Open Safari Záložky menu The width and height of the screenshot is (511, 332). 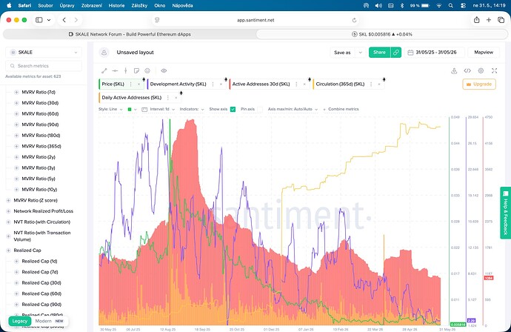pyautogui.click(x=139, y=5)
